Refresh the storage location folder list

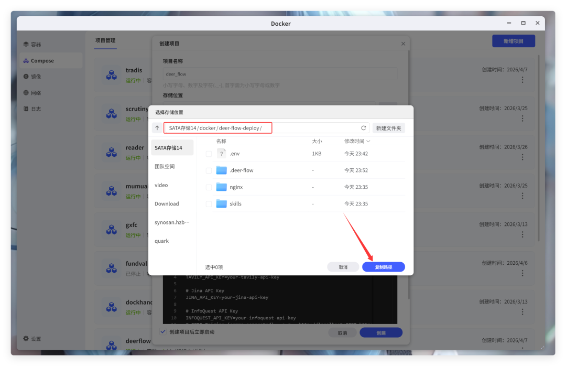click(364, 128)
